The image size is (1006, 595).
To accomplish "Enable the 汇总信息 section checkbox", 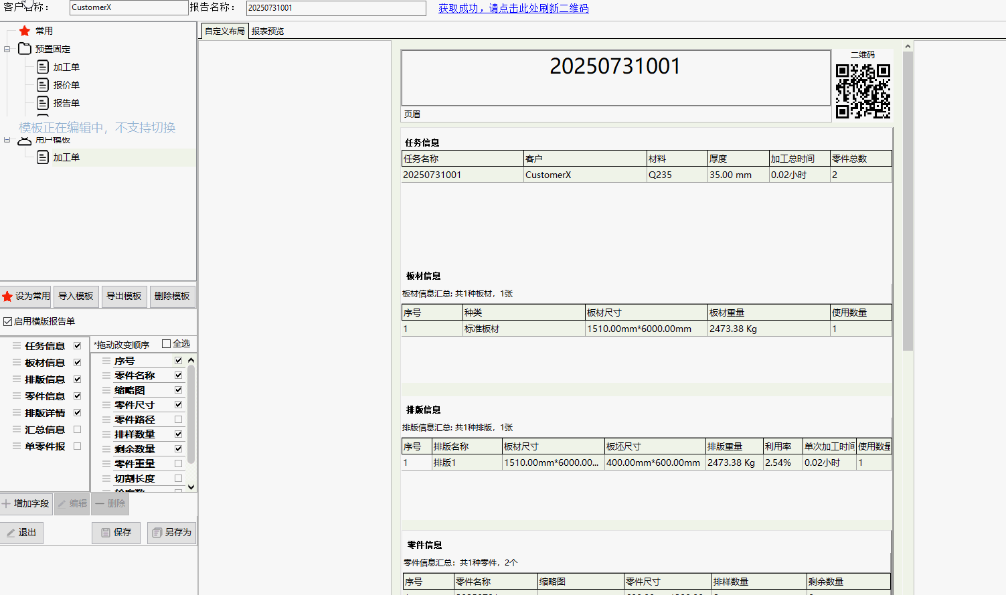I will [77, 430].
